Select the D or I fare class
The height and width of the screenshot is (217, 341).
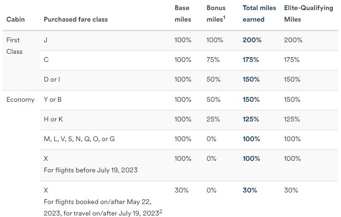[x=52, y=79]
